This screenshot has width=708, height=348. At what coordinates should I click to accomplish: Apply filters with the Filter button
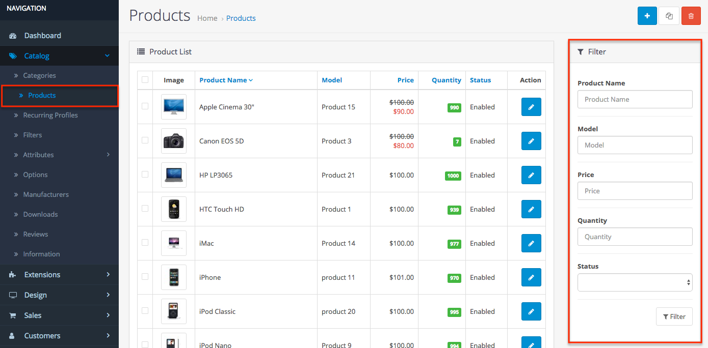tap(674, 316)
